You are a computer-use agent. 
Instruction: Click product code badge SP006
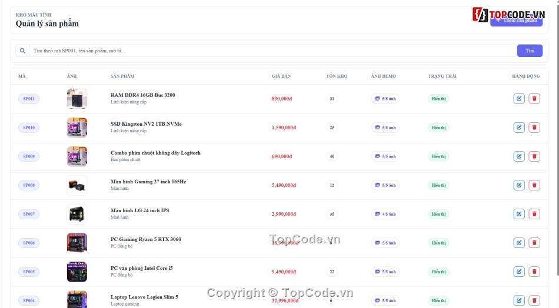pyautogui.click(x=29, y=243)
